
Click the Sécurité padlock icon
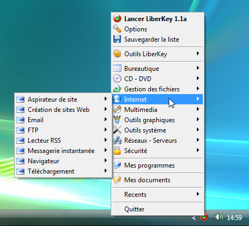[x=117, y=150]
